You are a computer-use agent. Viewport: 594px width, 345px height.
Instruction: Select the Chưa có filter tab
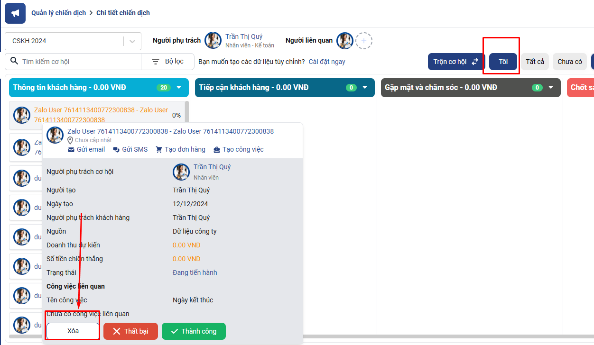click(x=569, y=62)
